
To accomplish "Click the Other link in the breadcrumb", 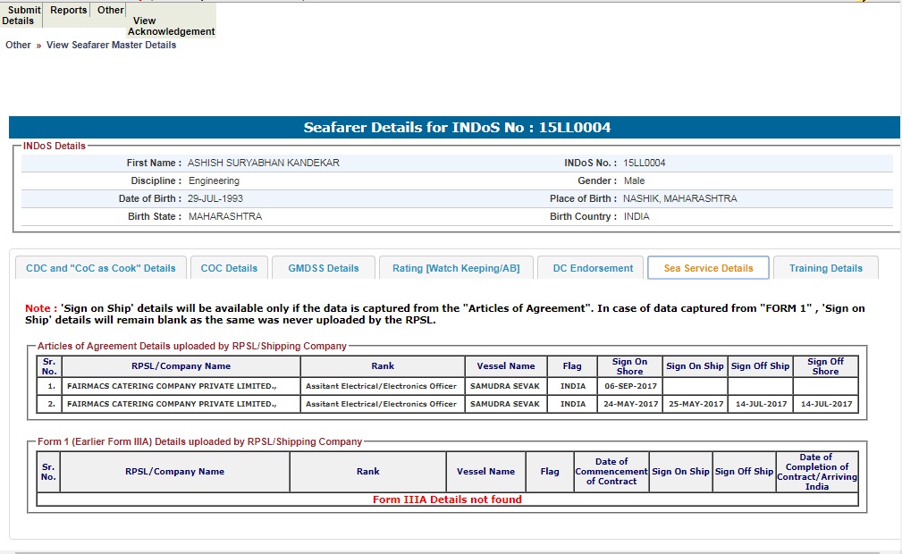I will pyautogui.click(x=18, y=45).
